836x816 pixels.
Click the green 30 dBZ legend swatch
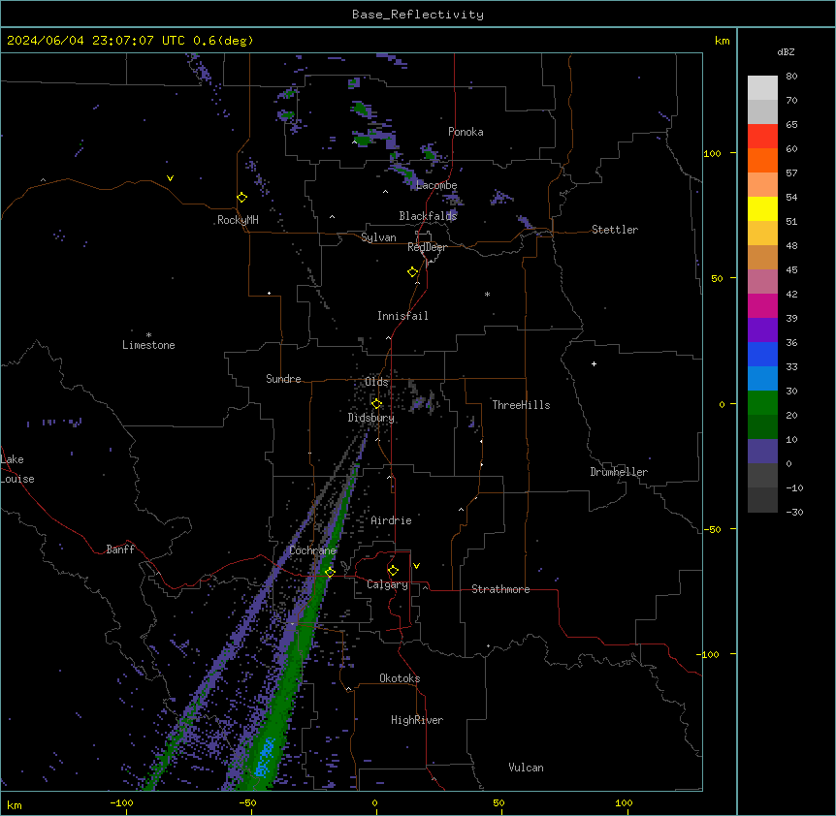[762, 403]
